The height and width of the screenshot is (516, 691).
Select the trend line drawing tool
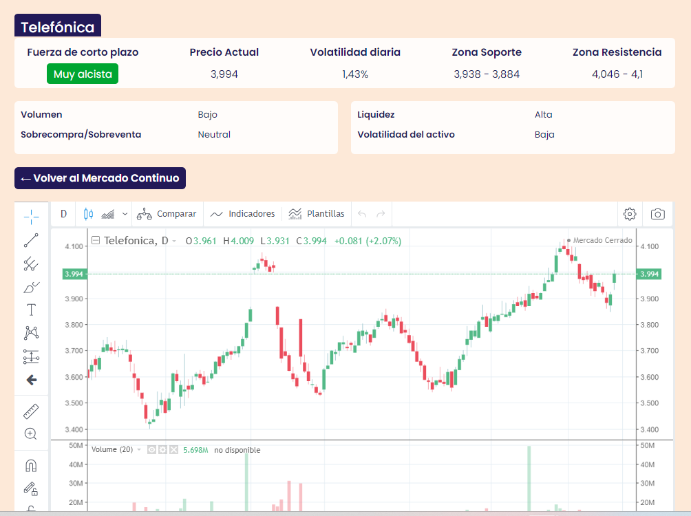coord(31,240)
